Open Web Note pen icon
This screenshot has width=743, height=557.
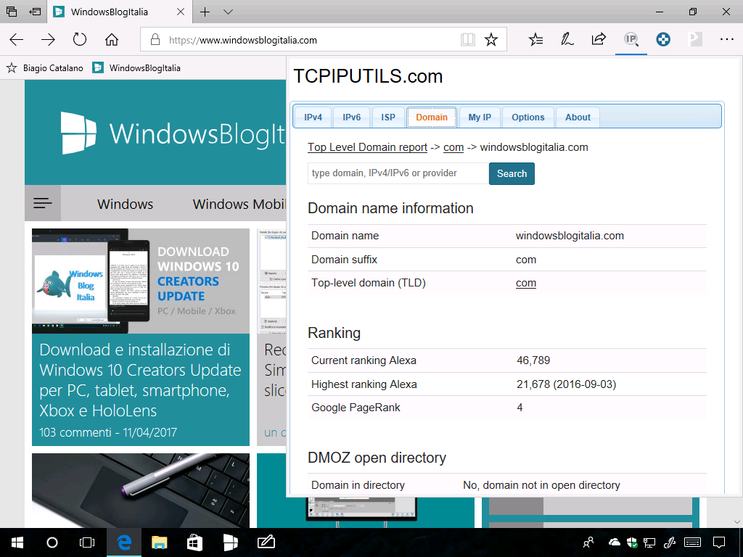tap(567, 40)
